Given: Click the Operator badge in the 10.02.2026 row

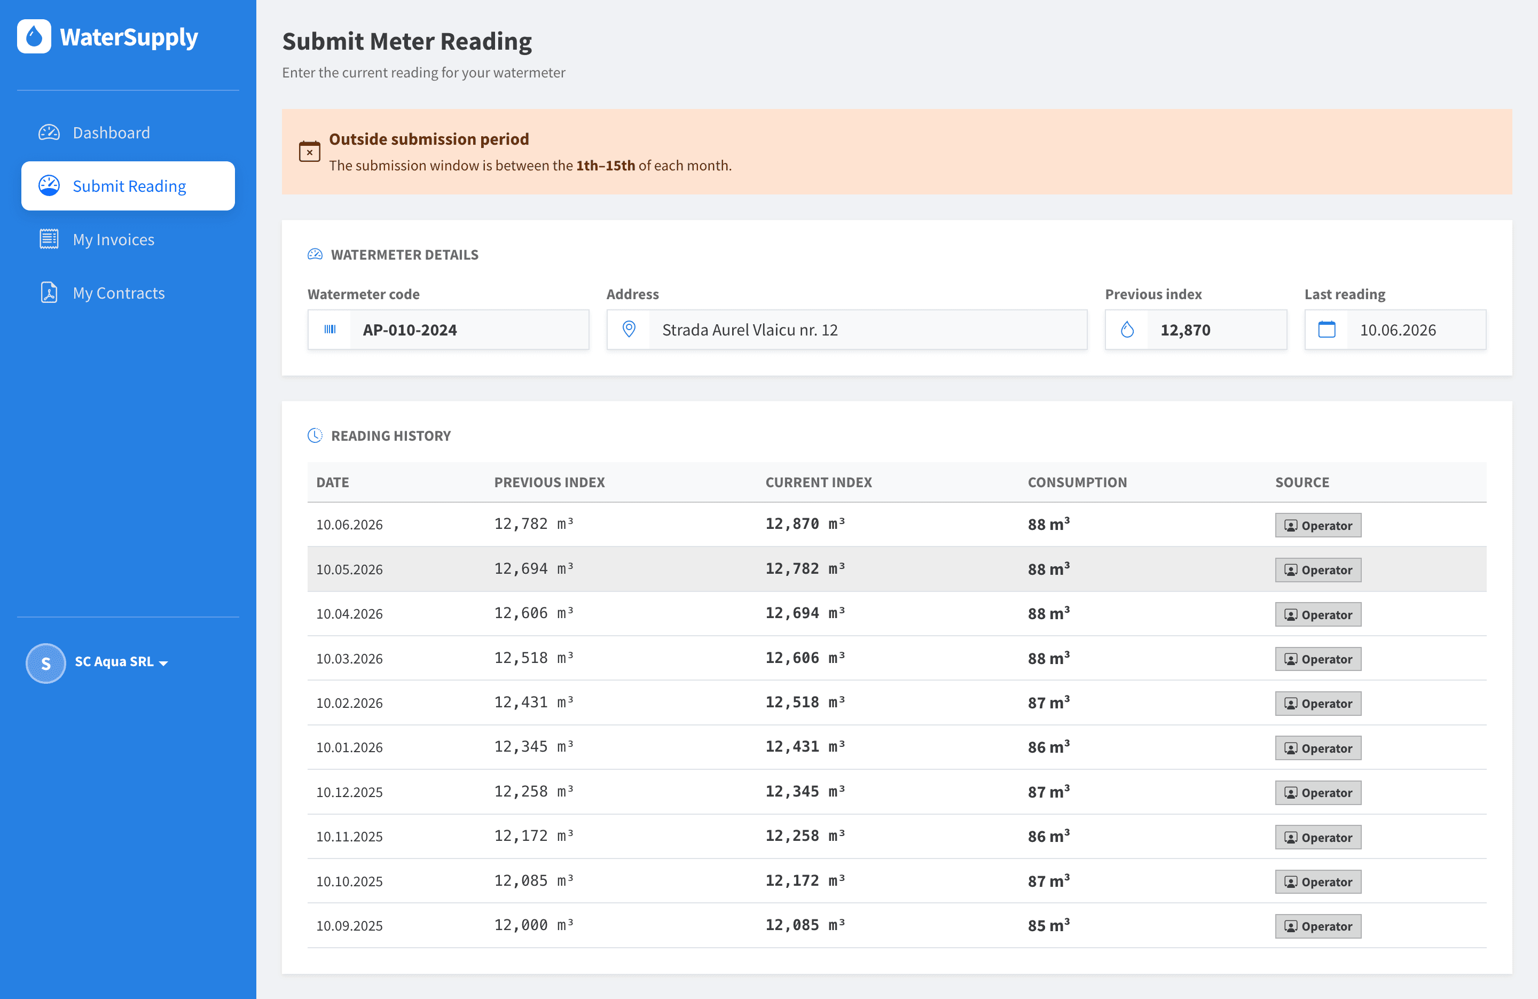Looking at the screenshot, I should pyautogui.click(x=1317, y=704).
